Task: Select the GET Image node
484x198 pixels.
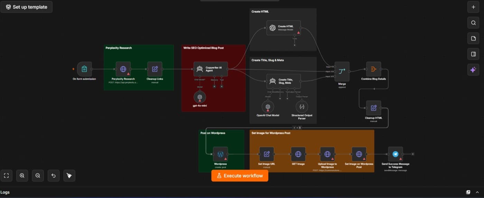Action: point(298,154)
